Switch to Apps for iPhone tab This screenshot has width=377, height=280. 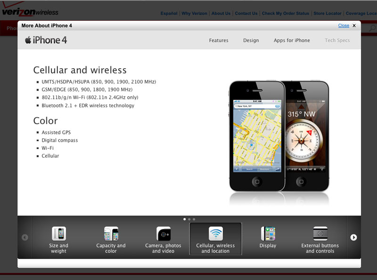(292, 40)
